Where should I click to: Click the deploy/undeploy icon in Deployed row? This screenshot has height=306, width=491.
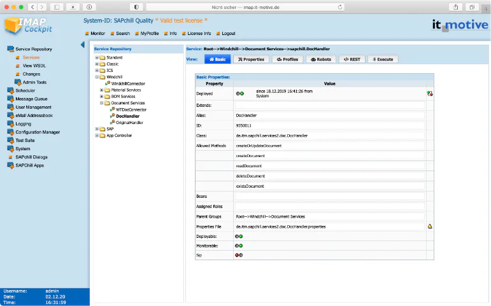coord(430,94)
